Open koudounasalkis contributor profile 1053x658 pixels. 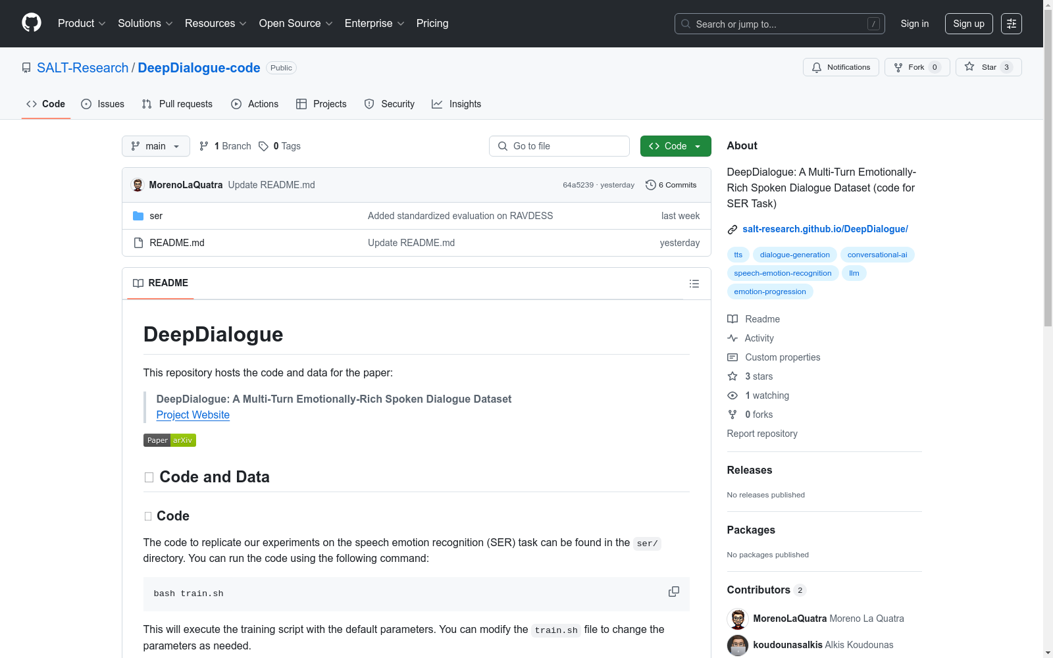(788, 645)
